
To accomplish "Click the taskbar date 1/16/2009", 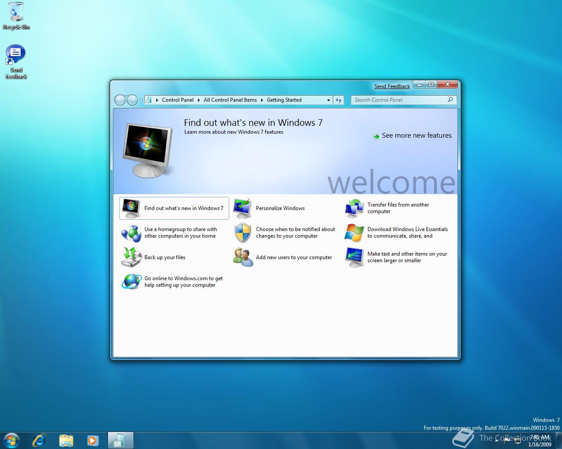I will (539, 444).
